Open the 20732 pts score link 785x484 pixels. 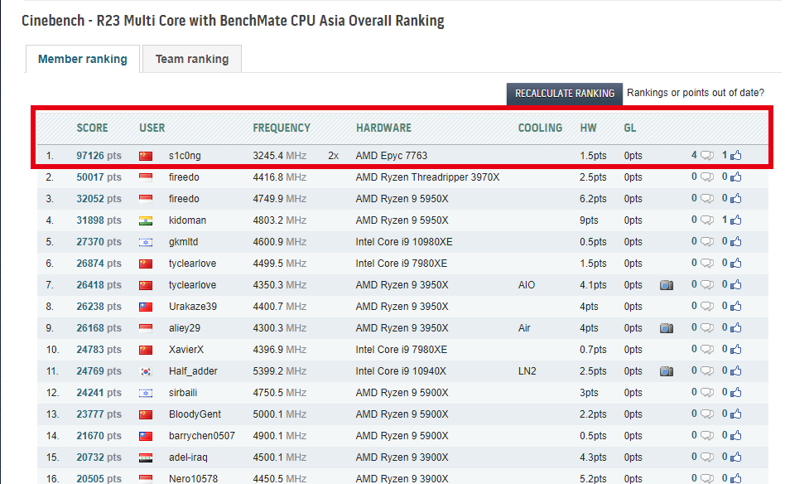(99, 457)
